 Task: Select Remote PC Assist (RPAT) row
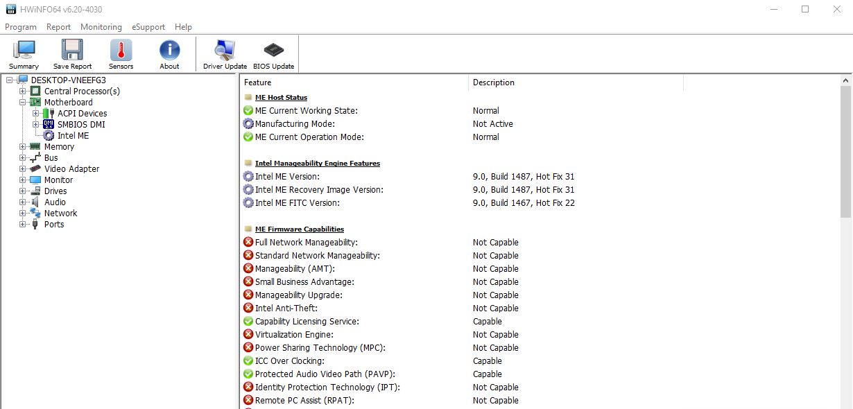(463, 400)
